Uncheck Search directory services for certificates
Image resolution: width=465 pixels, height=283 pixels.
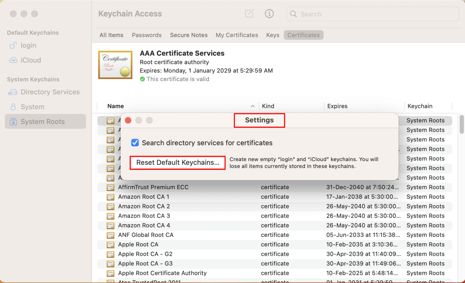pyautogui.click(x=135, y=143)
